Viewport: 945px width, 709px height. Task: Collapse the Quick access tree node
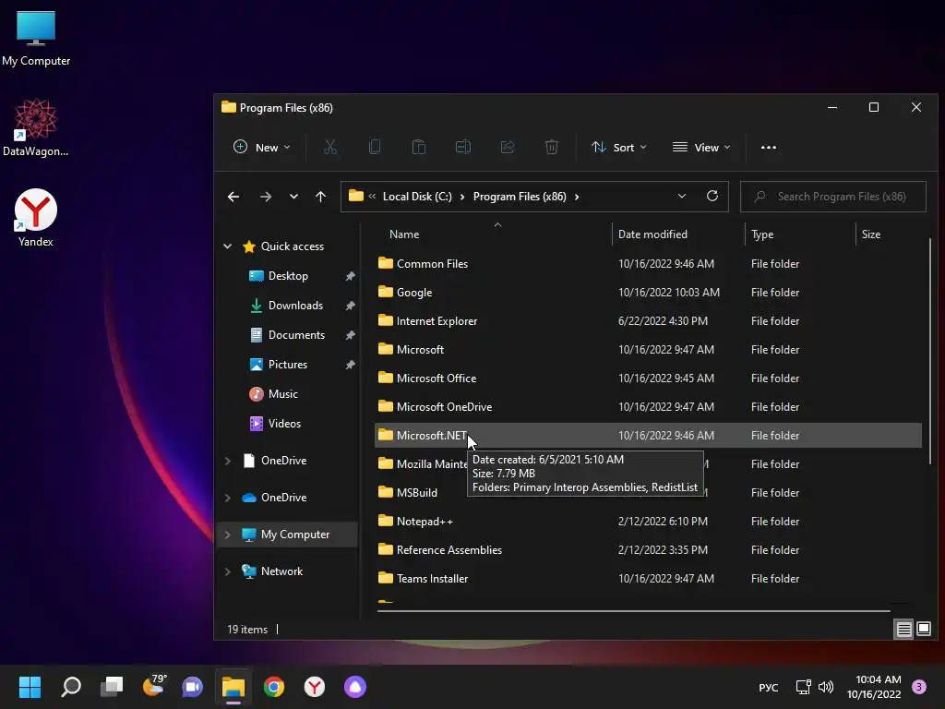(228, 246)
